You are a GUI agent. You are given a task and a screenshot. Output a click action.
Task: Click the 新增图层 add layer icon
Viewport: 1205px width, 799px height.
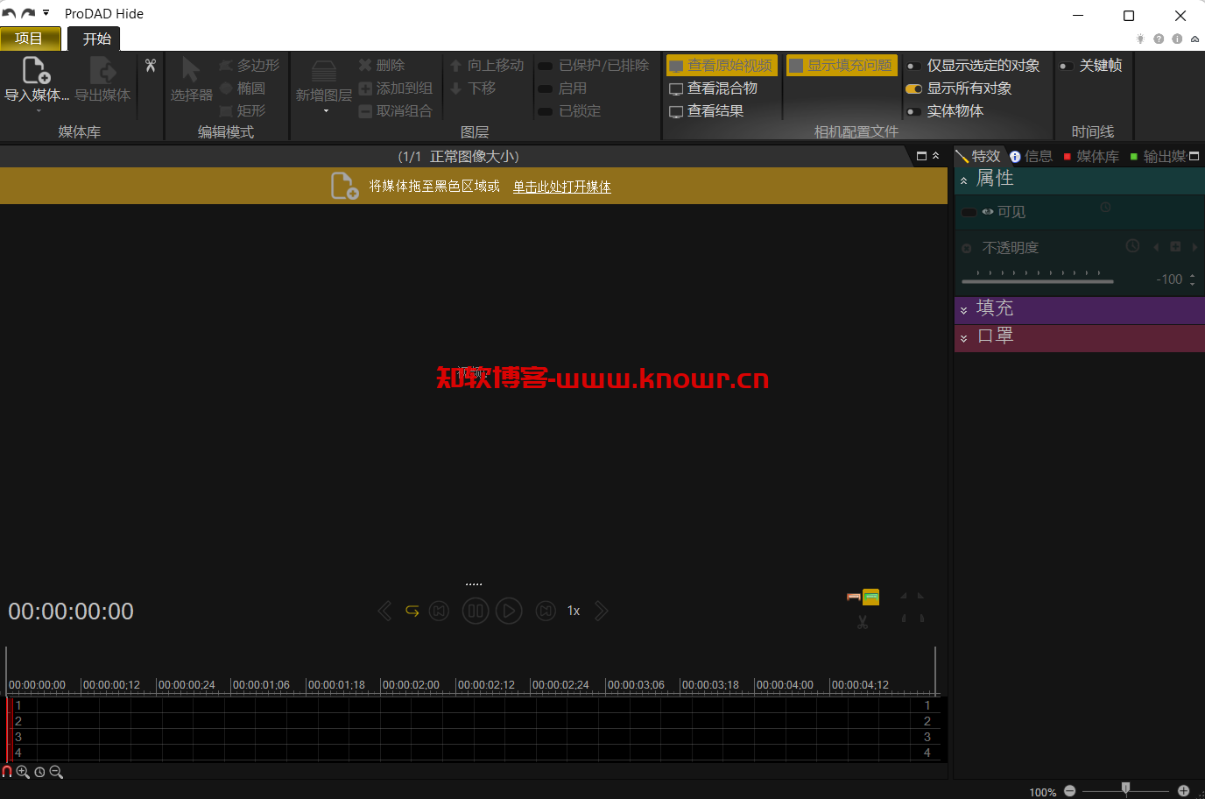pos(324,71)
